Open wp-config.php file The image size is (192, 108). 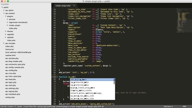pos(11,70)
